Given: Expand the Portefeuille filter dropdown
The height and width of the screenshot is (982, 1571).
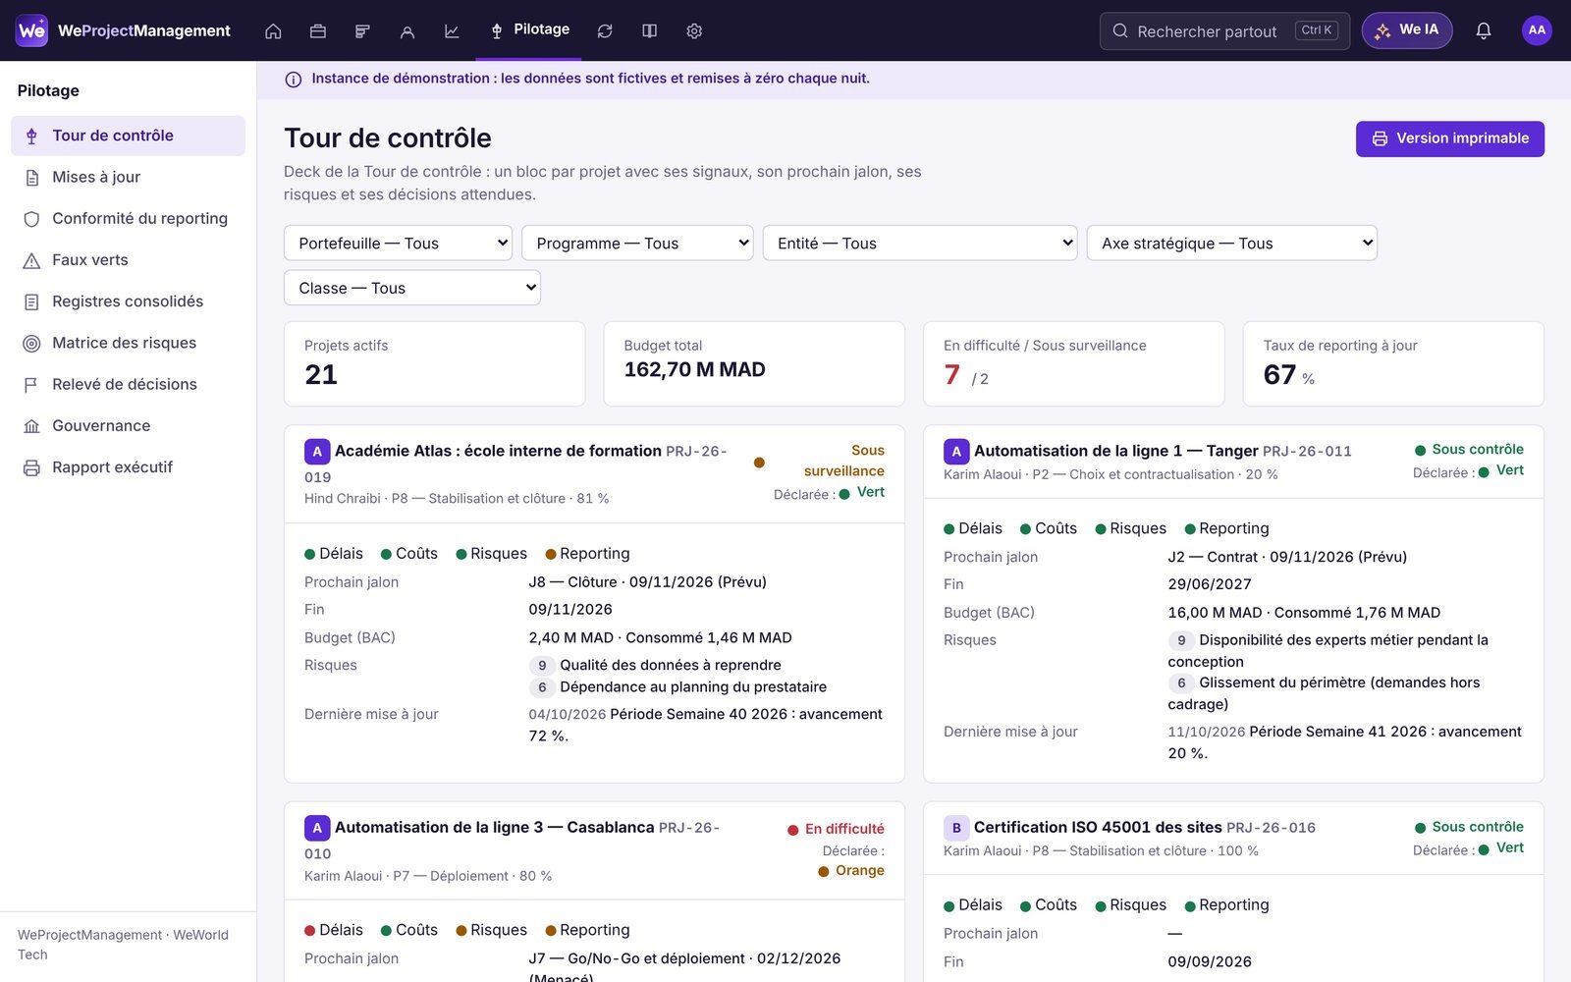Looking at the screenshot, I should click(398, 243).
